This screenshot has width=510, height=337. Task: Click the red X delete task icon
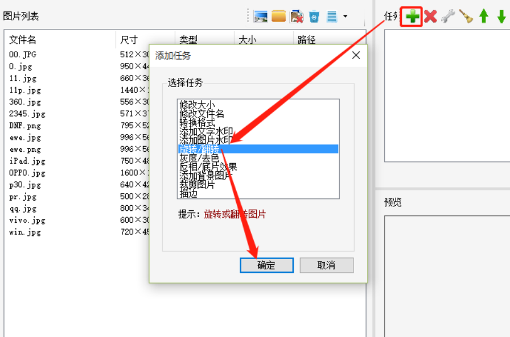click(x=430, y=16)
